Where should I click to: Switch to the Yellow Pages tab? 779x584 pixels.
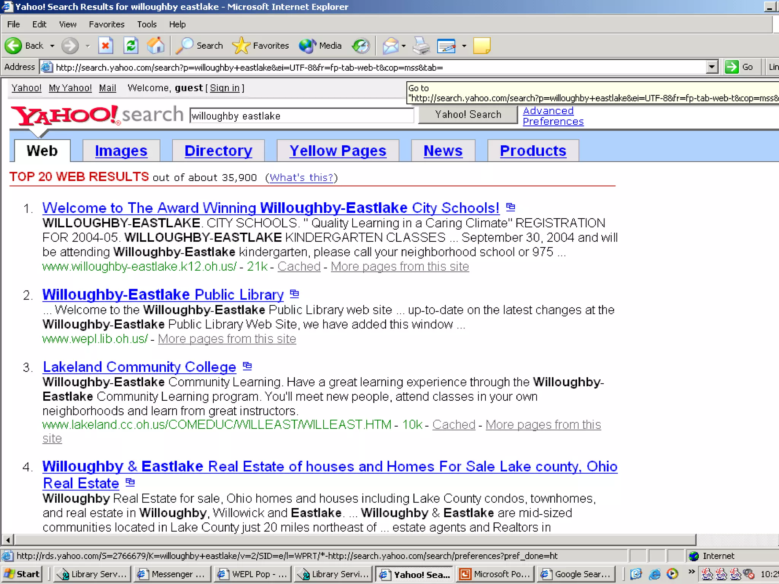[x=338, y=151]
